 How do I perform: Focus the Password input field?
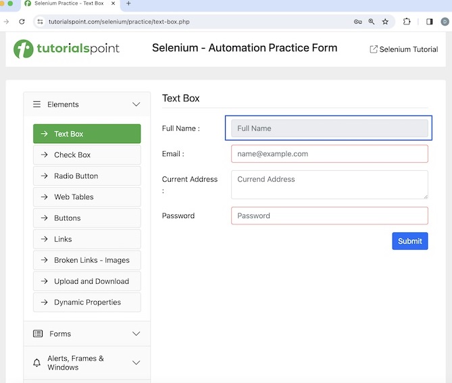(329, 216)
